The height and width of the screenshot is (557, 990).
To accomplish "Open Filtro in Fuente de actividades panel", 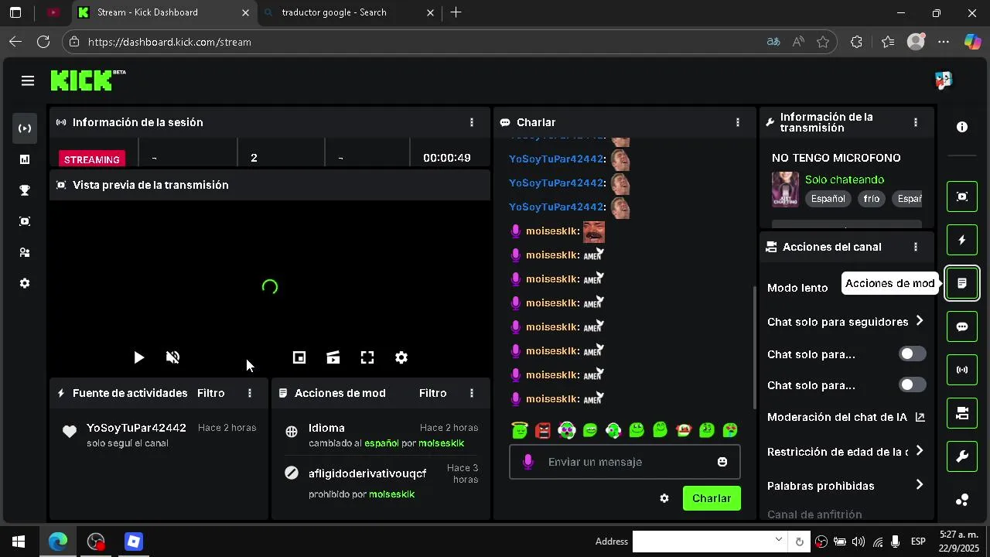I will coord(210,393).
